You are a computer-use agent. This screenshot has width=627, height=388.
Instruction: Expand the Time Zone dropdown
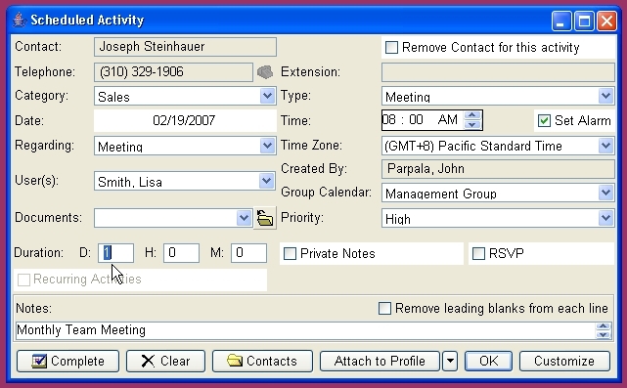click(x=605, y=146)
